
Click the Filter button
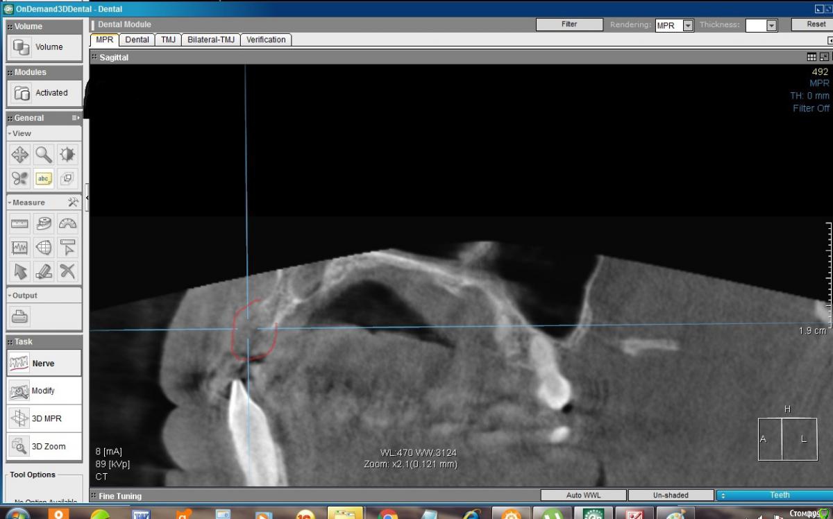tap(569, 24)
